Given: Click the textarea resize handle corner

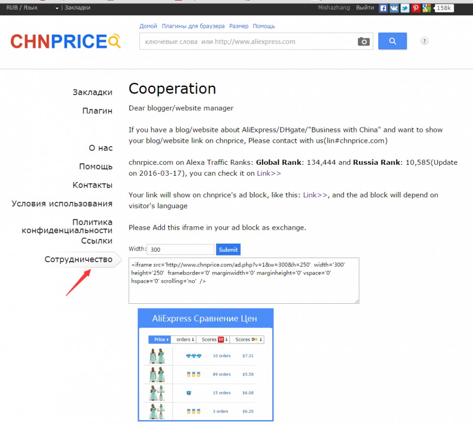Looking at the screenshot, I should click(356, 301).
